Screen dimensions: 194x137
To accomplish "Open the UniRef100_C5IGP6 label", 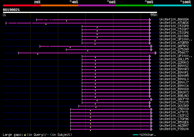I will [x=174, y=33].
